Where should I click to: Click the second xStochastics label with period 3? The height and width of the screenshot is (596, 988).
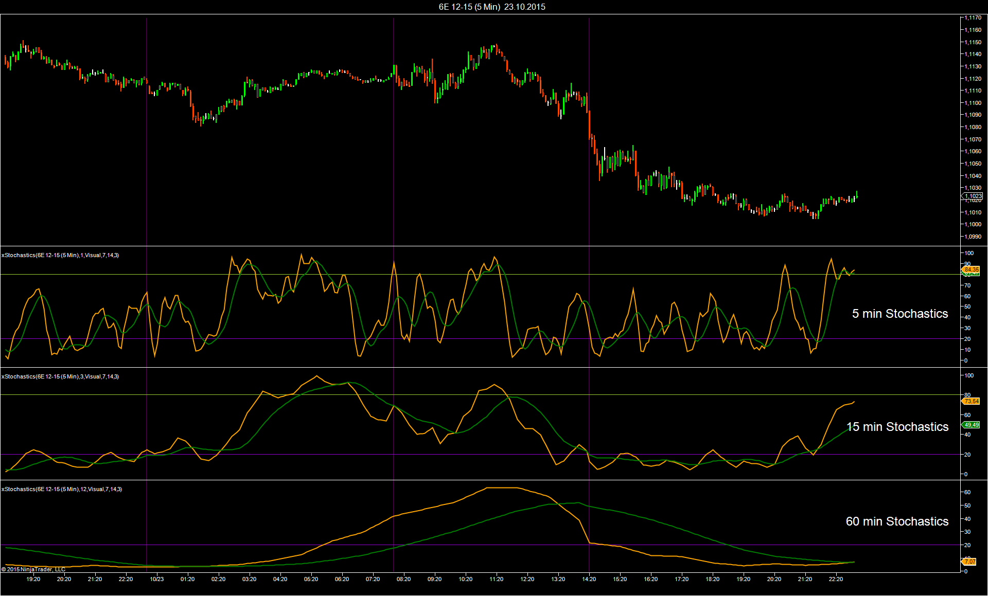pyautogui.click(x=60, y=376)
